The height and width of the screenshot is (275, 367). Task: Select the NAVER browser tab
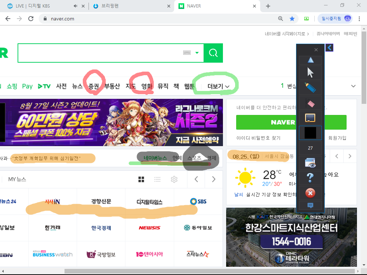[x=217, y=6]
